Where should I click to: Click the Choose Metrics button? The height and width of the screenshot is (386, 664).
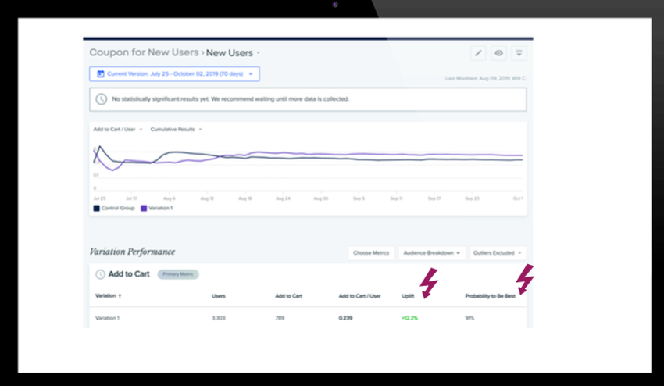[371, 253]
